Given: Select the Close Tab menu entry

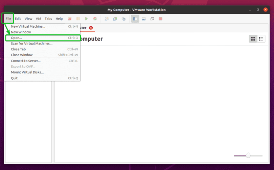Looking at the screenshot, I should (42, 49).
